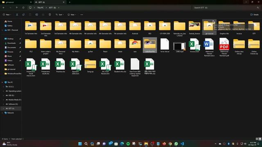Toggle the Details pane button
This screenshot has height=147, width=262.
(x=254, y=15)
